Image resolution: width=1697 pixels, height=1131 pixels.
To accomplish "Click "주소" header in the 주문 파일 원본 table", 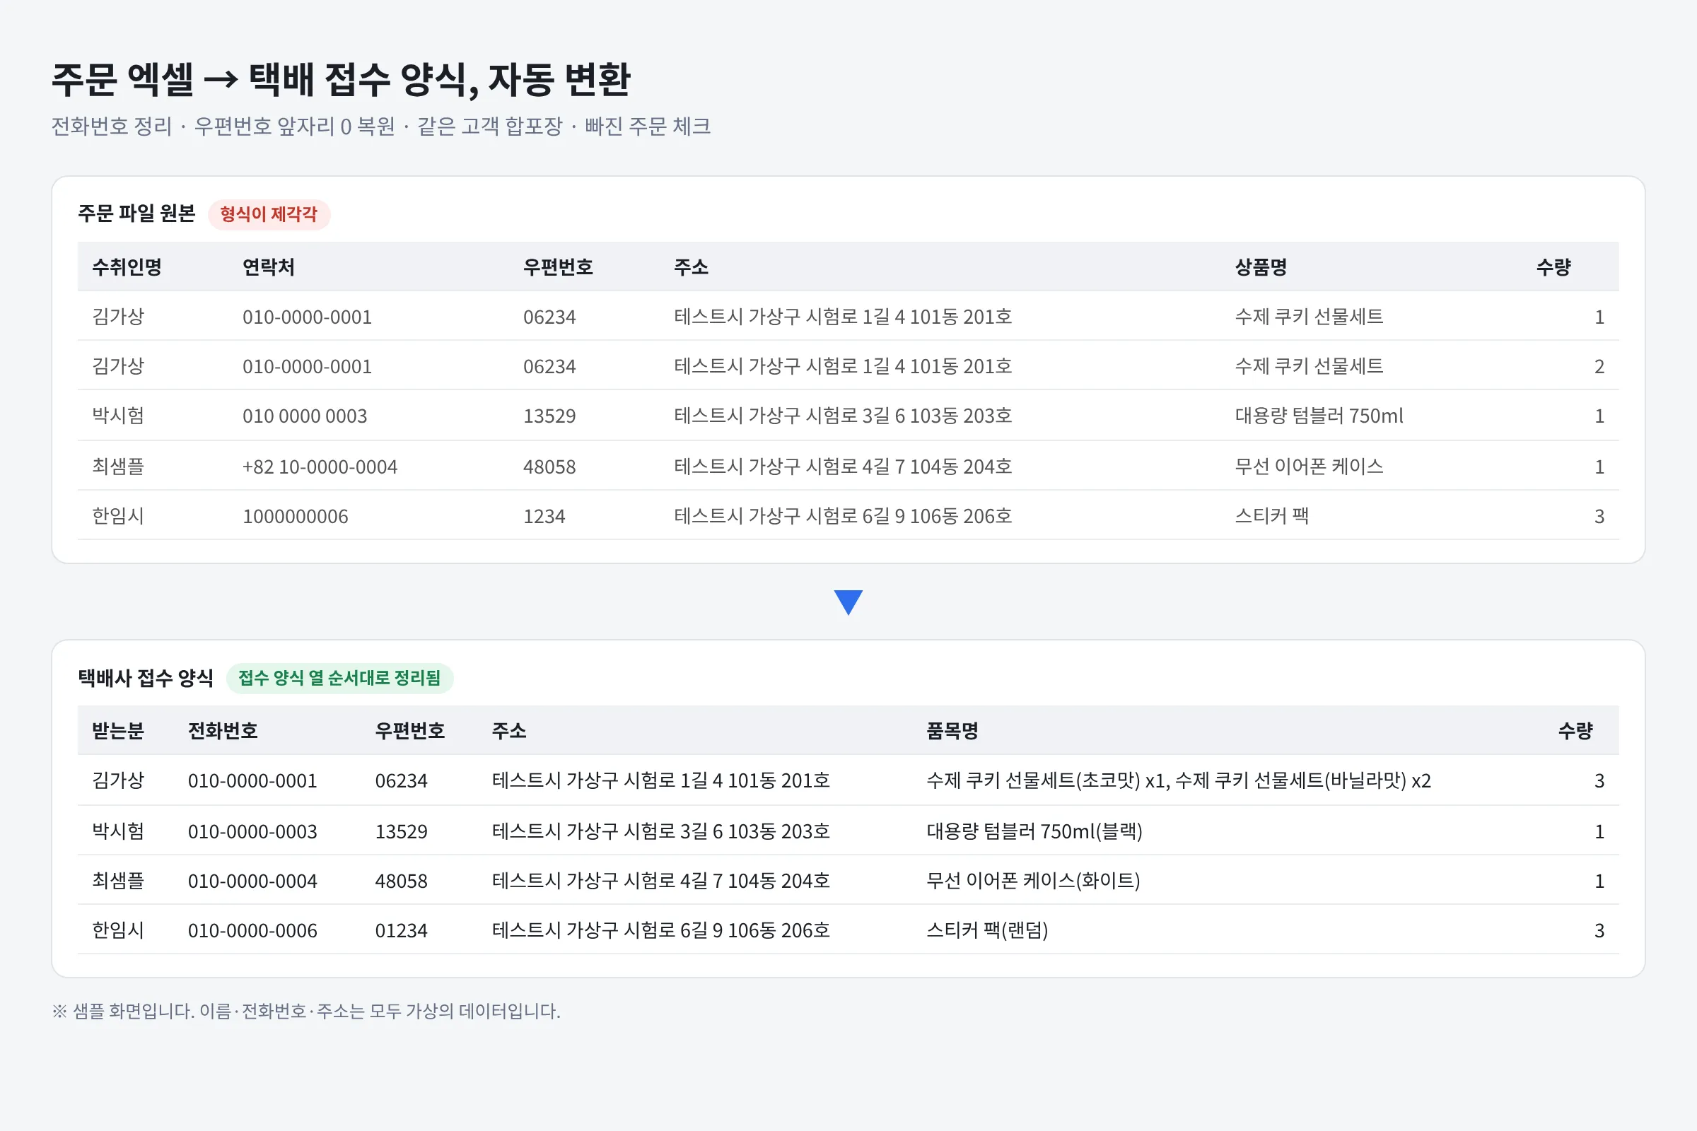I will [x=692, y=267].
